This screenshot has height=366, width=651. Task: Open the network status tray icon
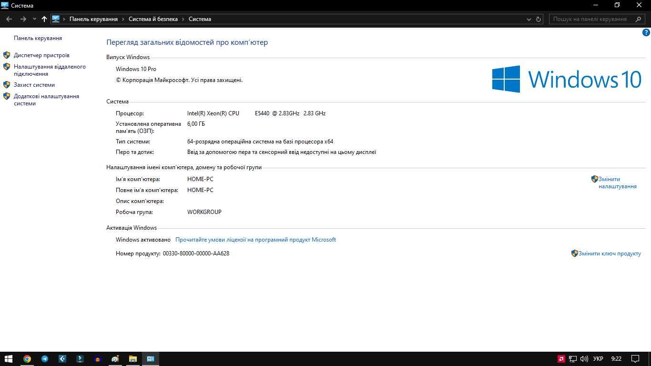click(x=573, y=359)
